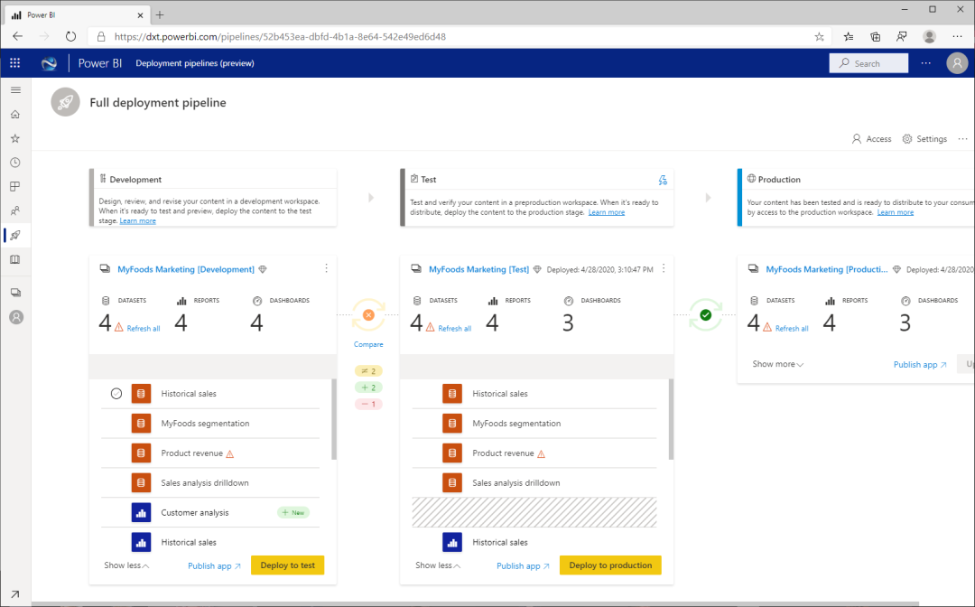975x607 pixels.
Task: Click Publish app in Test stage
Action: [x=523, y=566]
